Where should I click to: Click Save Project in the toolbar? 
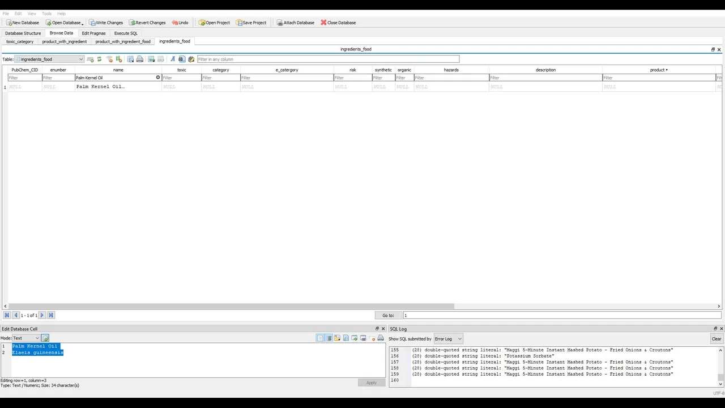pos(251,23)
